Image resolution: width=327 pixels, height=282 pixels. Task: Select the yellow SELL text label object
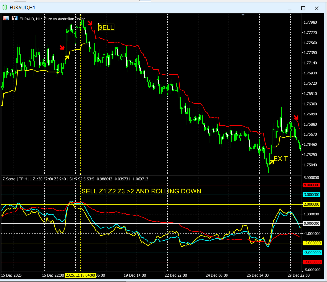pos(106,27)
